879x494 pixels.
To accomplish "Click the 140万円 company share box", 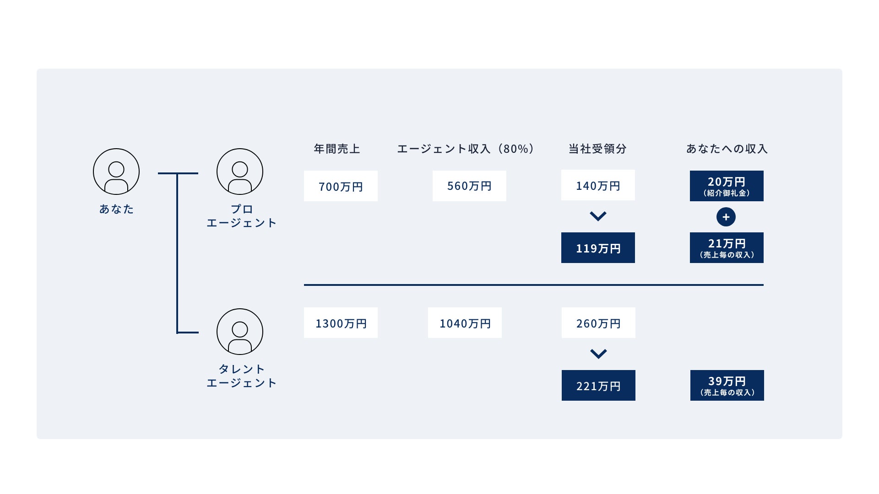I will (x=598, y=185).
